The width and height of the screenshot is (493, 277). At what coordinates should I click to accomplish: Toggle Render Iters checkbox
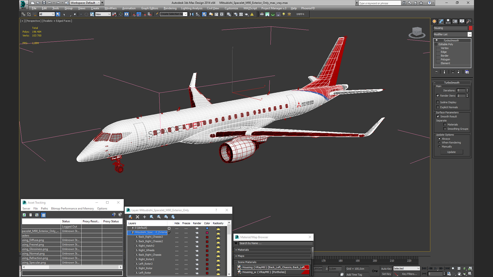[x=438, y=96]
